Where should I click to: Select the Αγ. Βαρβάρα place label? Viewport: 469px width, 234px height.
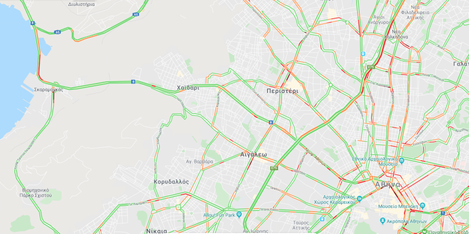[x=199, y=162]
